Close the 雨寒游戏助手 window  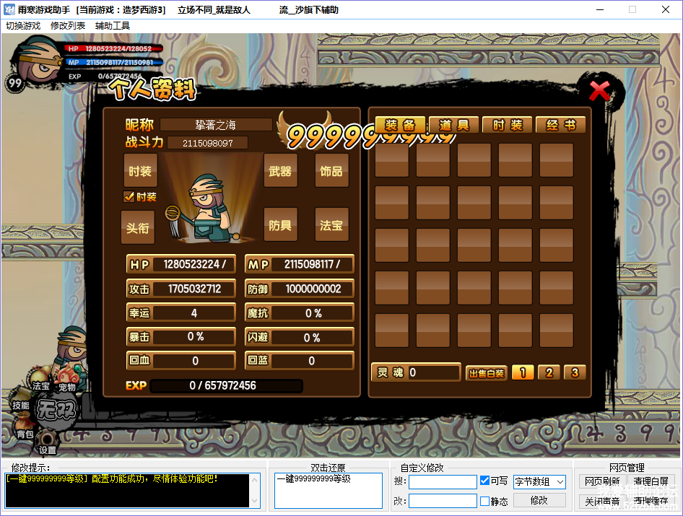coord(665,9)
